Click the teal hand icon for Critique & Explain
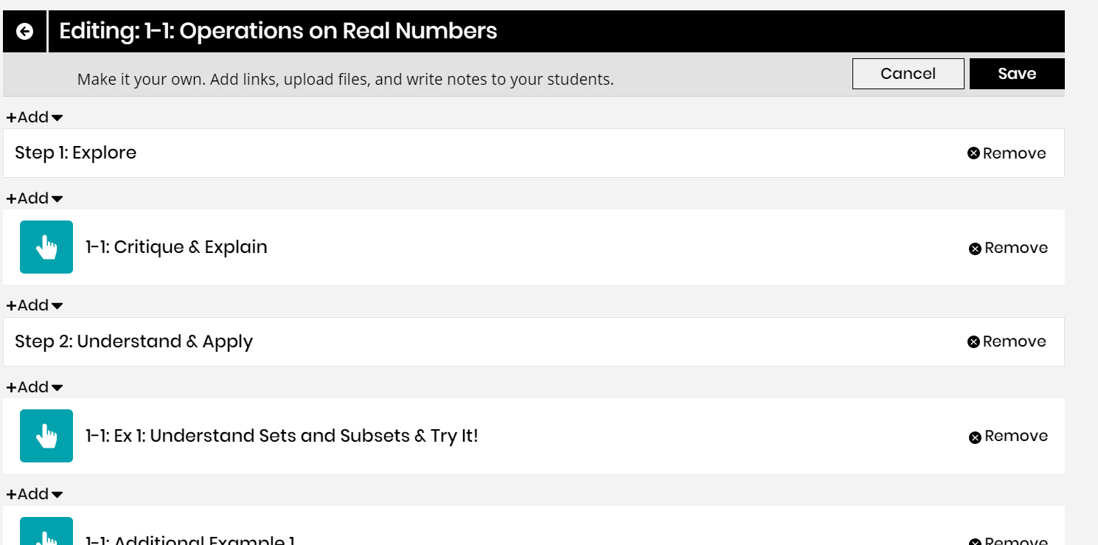Screen dimensions: 1098x545 pos(46,247)
